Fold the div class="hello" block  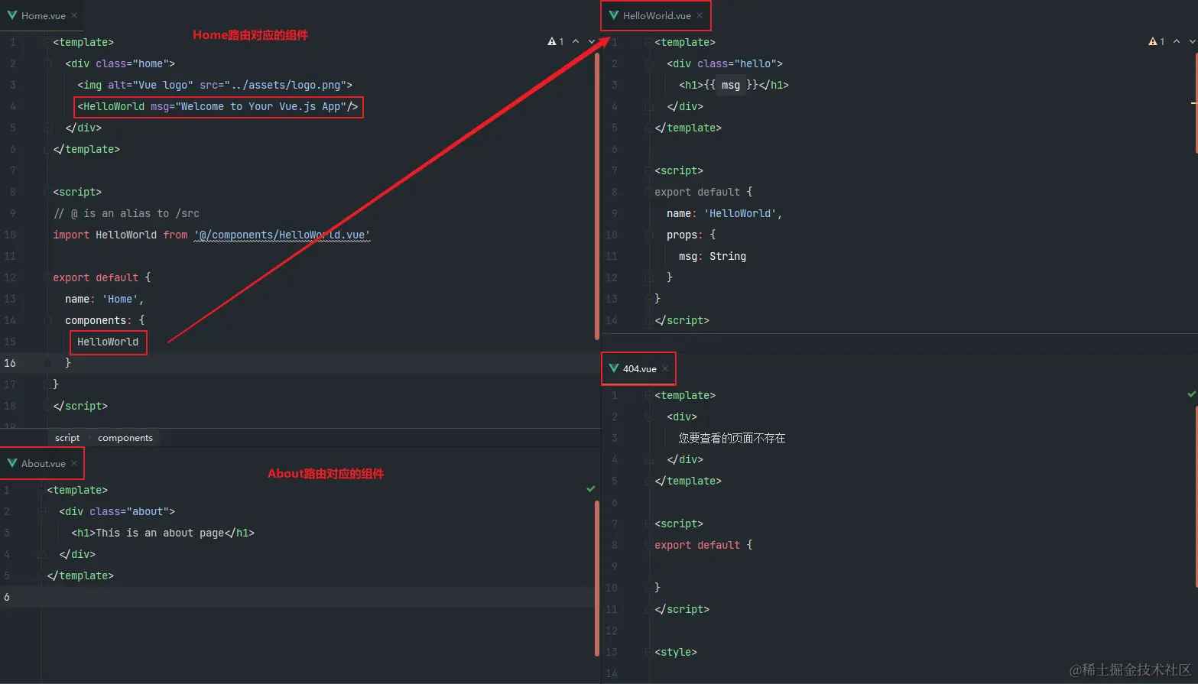[x=649, y=63]
